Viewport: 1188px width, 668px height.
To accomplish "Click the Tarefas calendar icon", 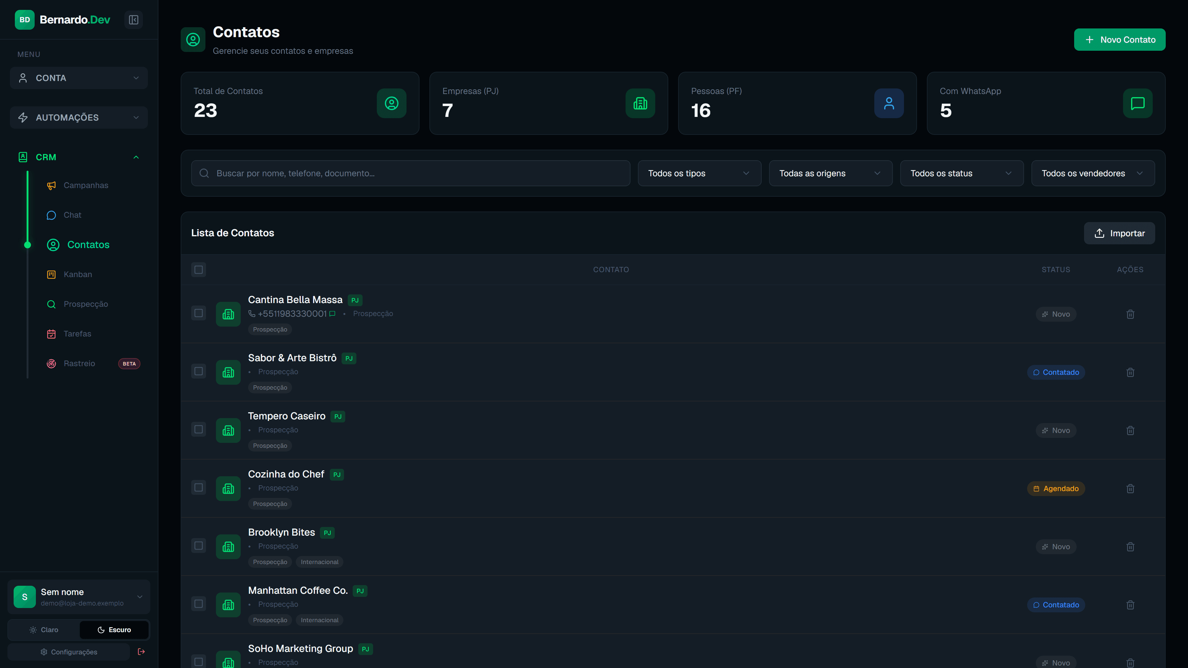I will coord(51,334).
